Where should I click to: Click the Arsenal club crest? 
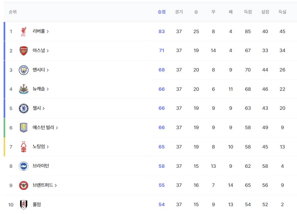point(23,51)
